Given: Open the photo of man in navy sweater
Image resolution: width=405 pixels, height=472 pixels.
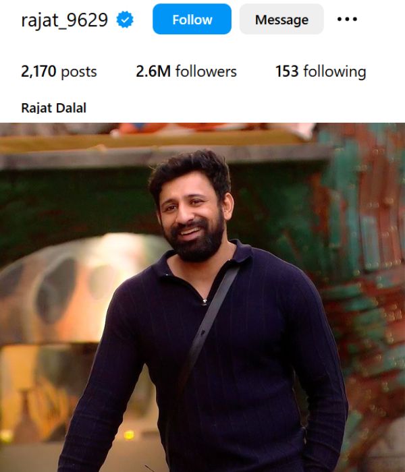Looking at the screenshot, I should click(x=202, y=297).
